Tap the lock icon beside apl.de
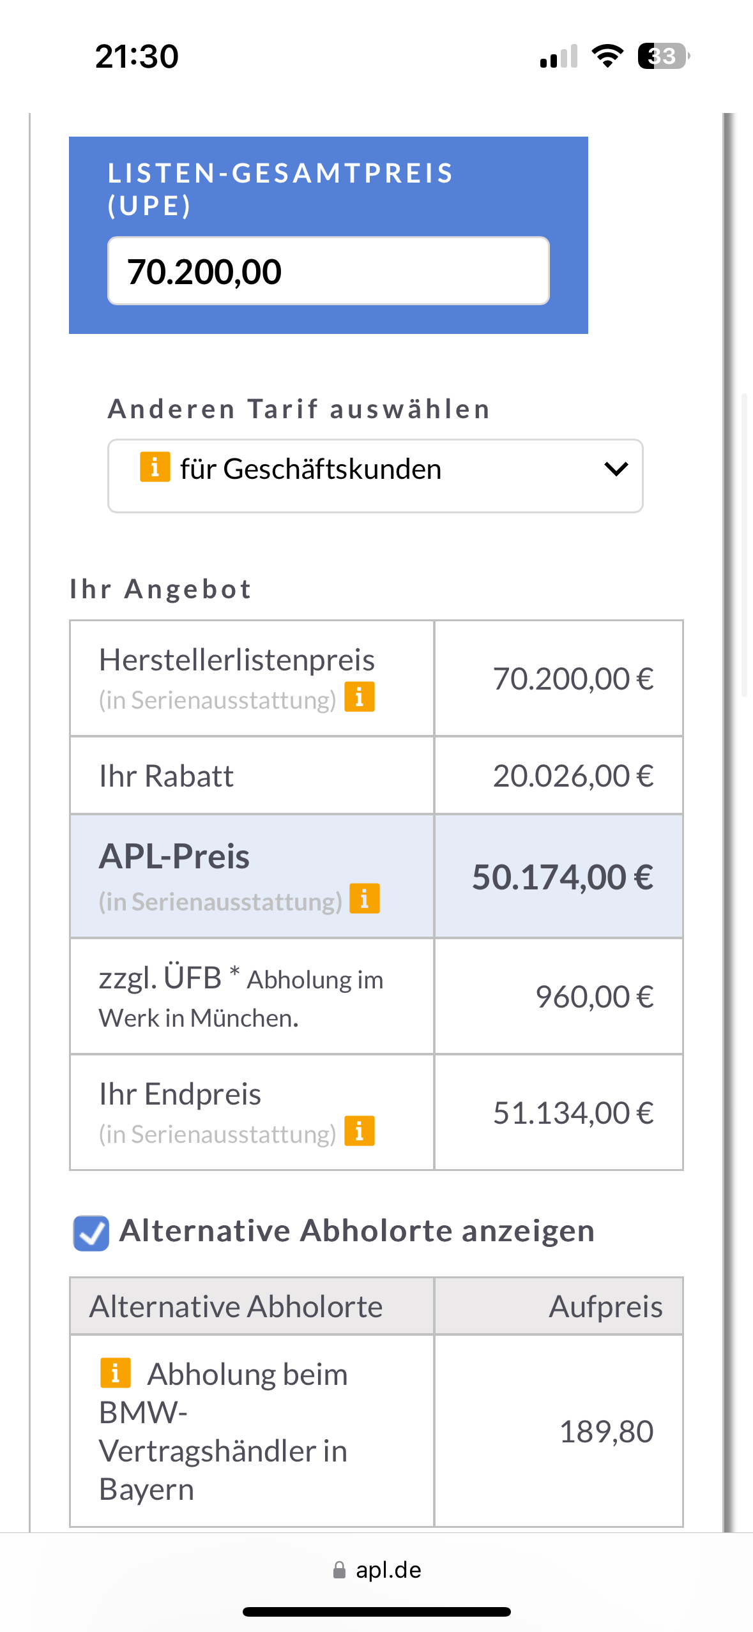753x1632 pixels. 340,1570
